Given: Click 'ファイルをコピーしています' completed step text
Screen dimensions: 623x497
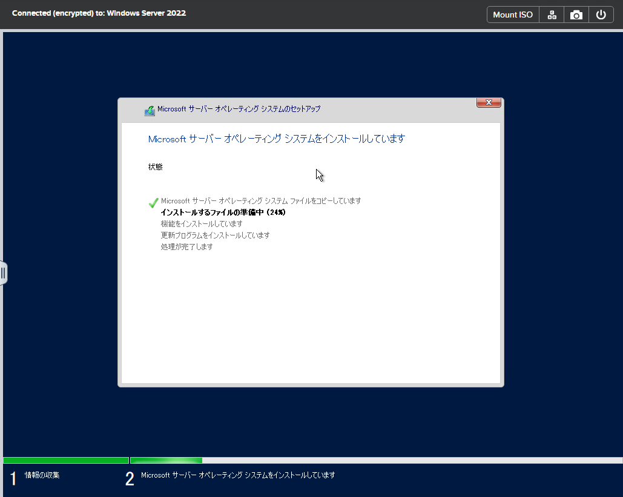Looking at the screenshot, I should (261, 200).
